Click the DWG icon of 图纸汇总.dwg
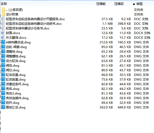The width and height of the screenshot is (154, 133). tap(3, 107)
